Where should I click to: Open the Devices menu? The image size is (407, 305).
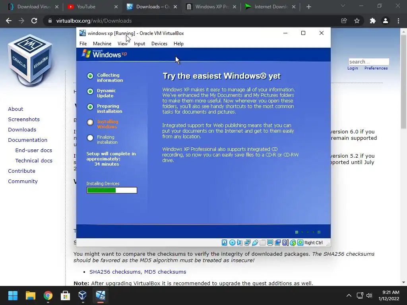point(159,44)
